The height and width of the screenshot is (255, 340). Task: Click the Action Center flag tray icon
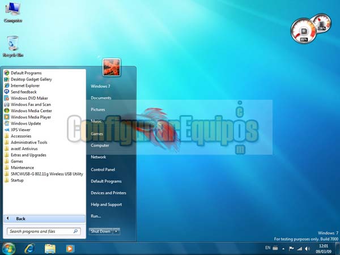[x=291, y=249]
